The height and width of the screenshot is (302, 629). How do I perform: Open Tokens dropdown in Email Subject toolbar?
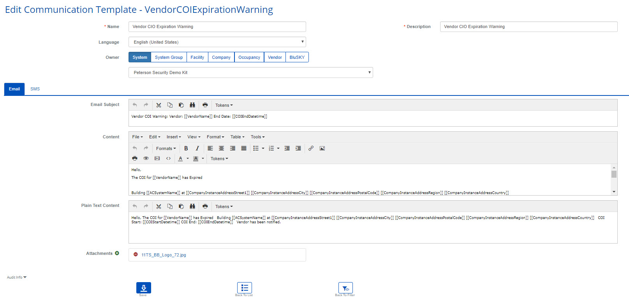point(224,105)
